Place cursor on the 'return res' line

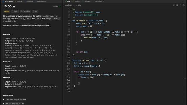coord(82,52)
